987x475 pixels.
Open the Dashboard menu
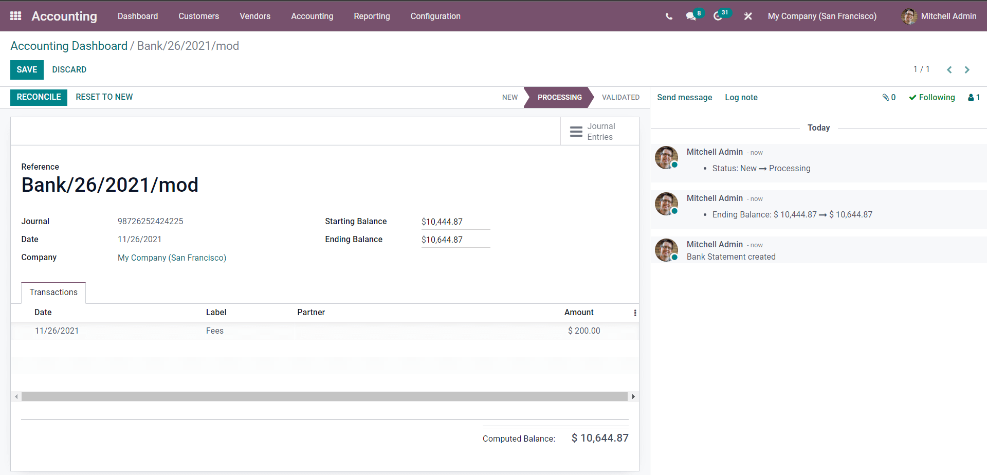click(x=138, y=16)
